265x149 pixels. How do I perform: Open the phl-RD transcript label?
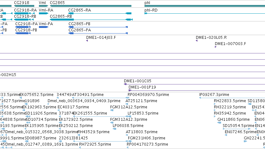151,10
